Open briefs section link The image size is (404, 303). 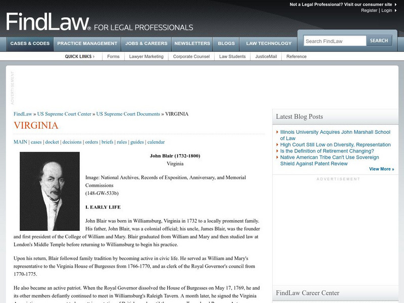point(107,142)
